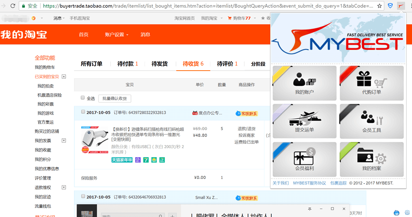
Task: Open the 包裹追踪 link
Action: [x=339, y=183]
